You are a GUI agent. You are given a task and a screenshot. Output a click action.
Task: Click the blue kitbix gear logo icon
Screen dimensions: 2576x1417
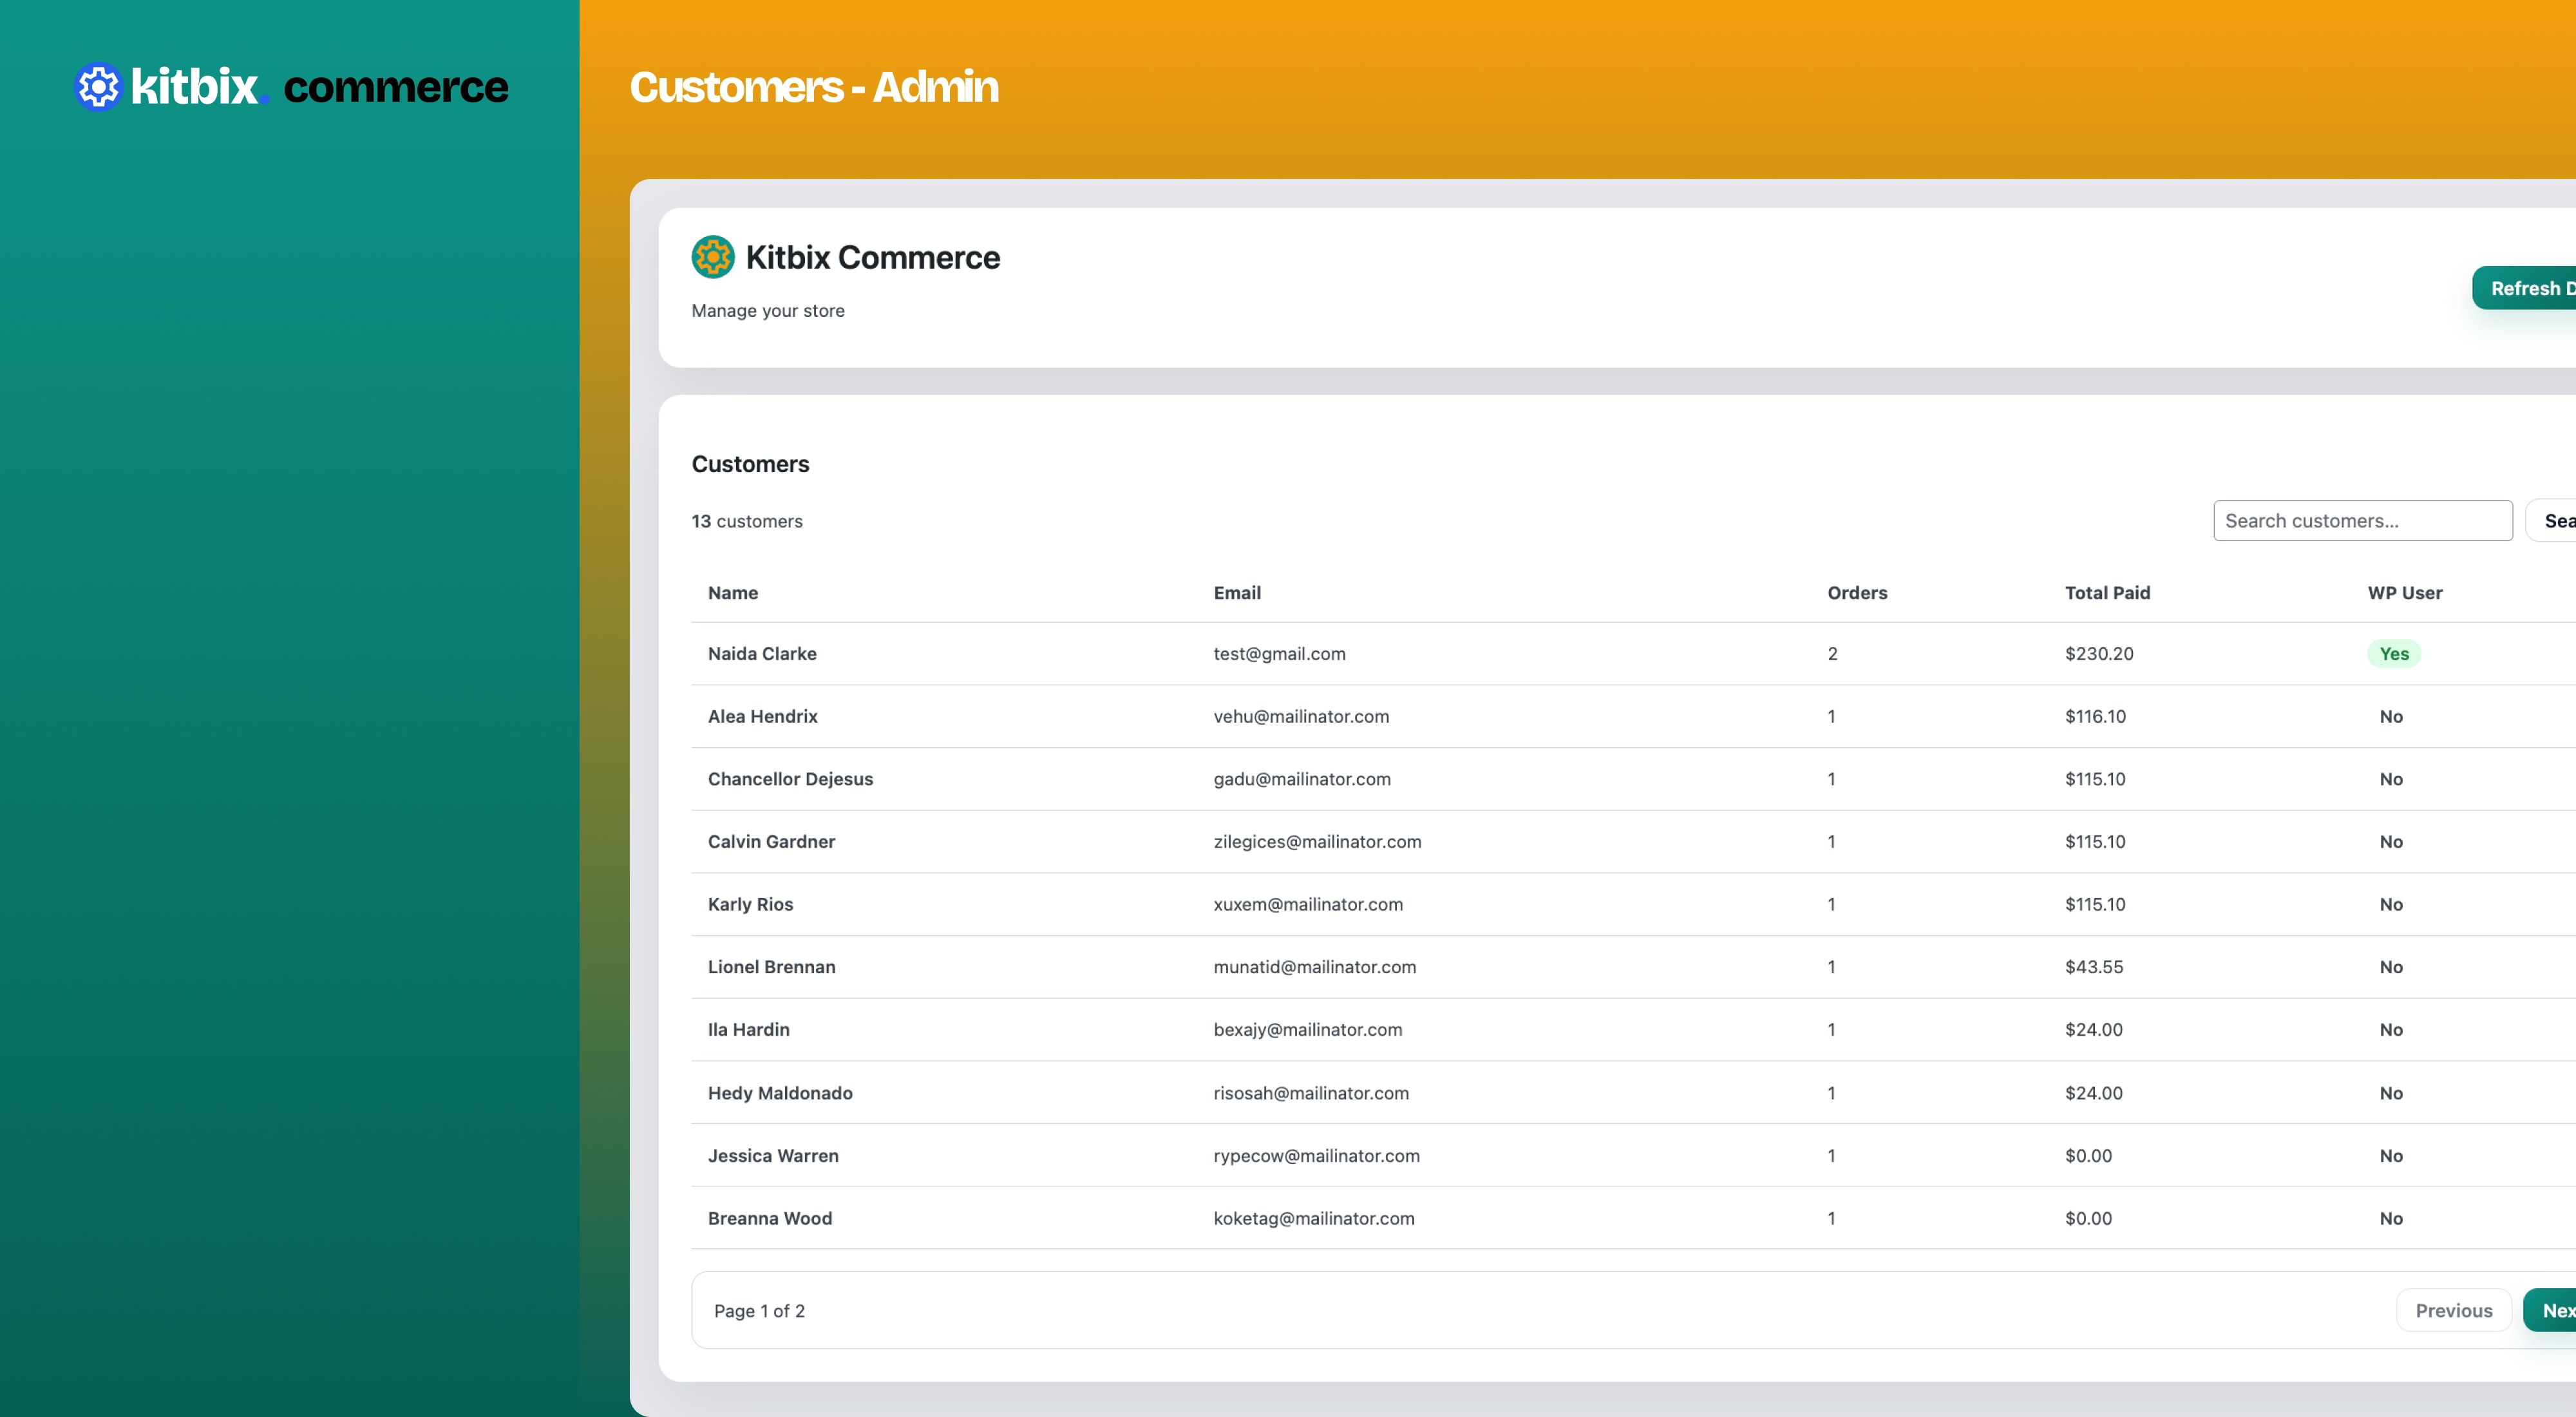98,87
